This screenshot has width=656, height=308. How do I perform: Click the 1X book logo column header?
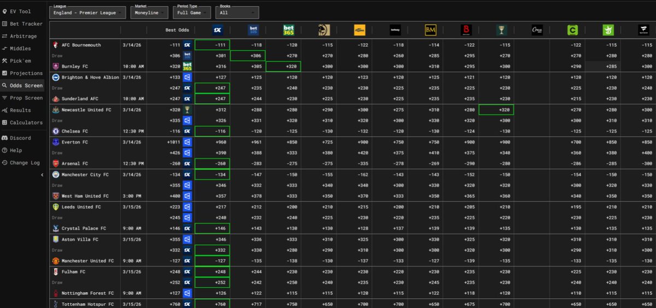click(218, 30)
